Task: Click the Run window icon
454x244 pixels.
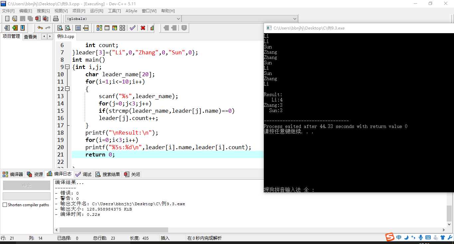Action: tap(107, 28)
